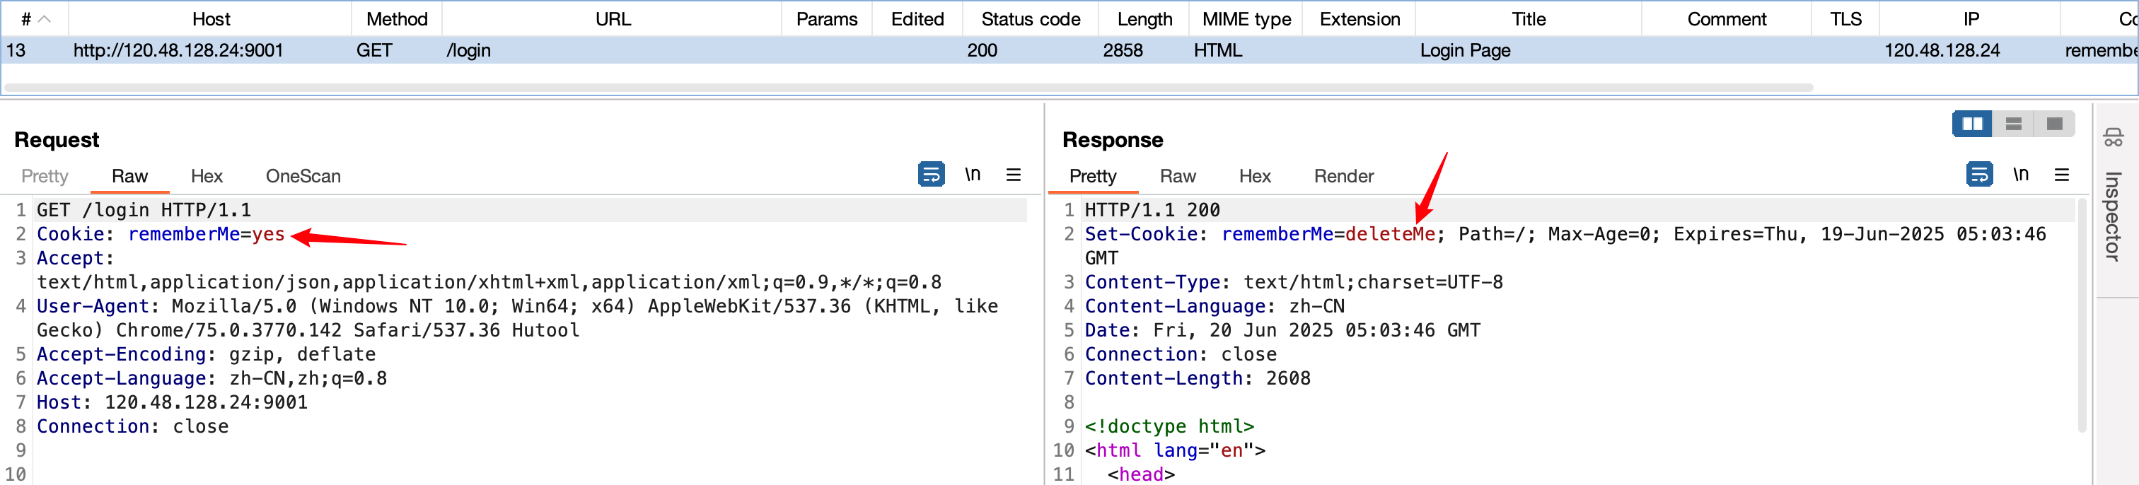Click the Extension column header

(1360, 19)
